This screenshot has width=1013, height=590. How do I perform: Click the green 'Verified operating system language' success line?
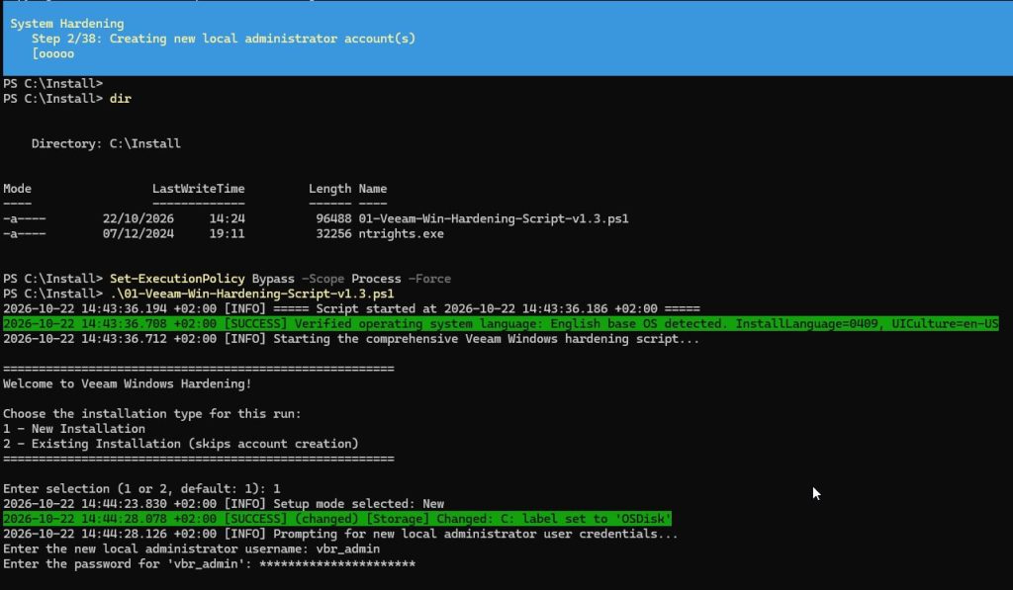(501, 323)
